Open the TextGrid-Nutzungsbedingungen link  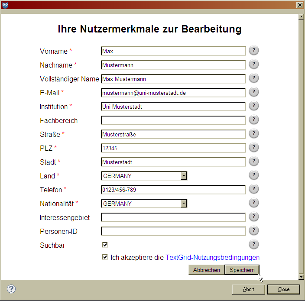pos(212,257)
